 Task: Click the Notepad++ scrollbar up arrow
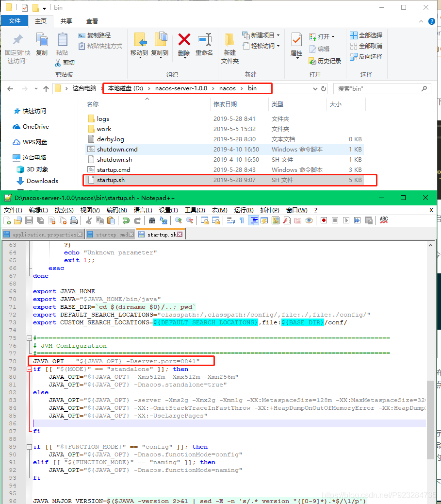pos(430,245)
